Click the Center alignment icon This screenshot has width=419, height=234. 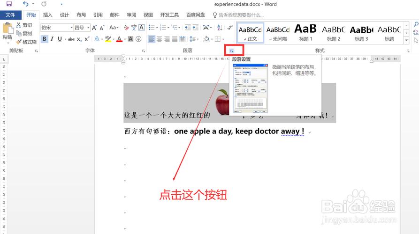pos(159,39)
